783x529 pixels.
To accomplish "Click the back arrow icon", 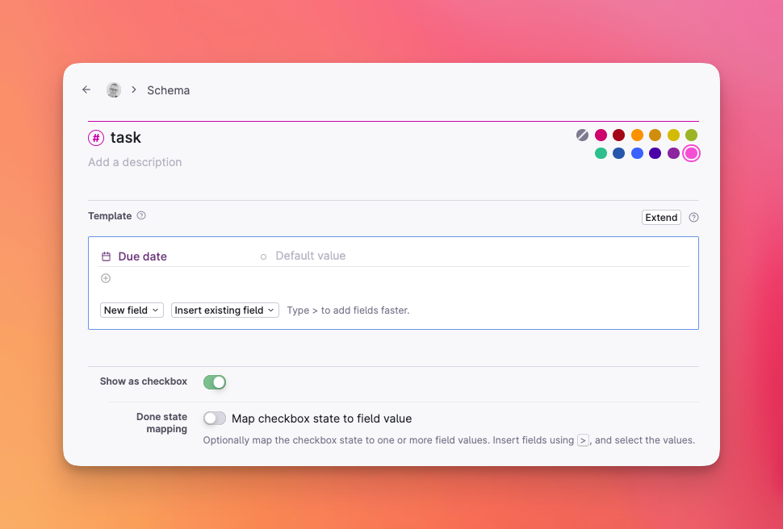I will pos(86,90).
